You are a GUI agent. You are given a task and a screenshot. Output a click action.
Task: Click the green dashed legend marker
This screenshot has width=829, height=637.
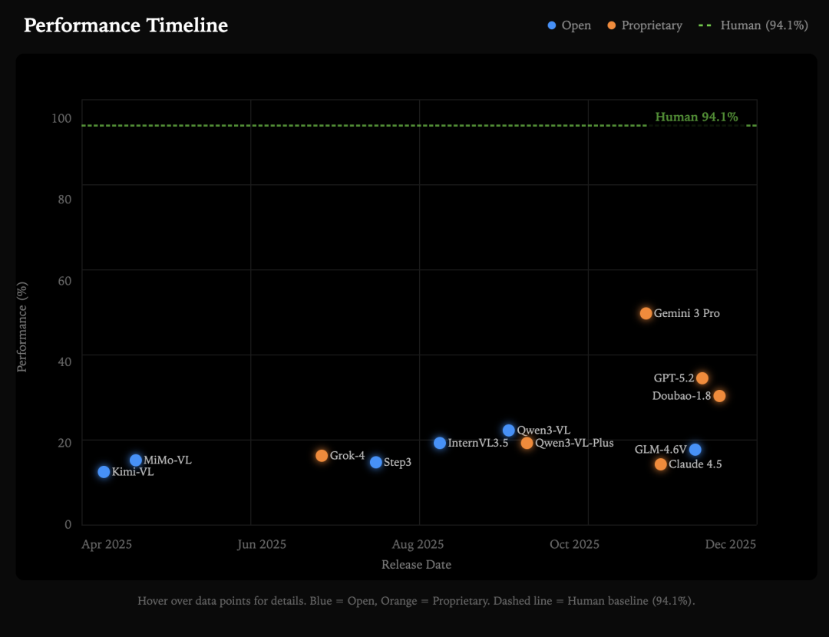(x=705, y=25)
